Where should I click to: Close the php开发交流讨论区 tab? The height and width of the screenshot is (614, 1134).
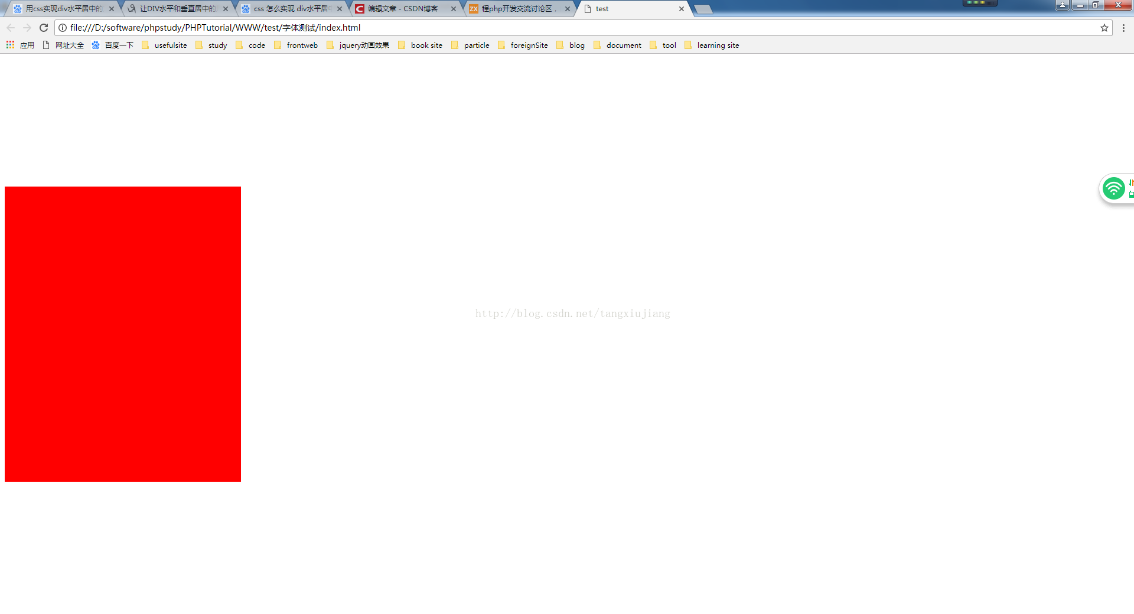click(x=568, y=9)
